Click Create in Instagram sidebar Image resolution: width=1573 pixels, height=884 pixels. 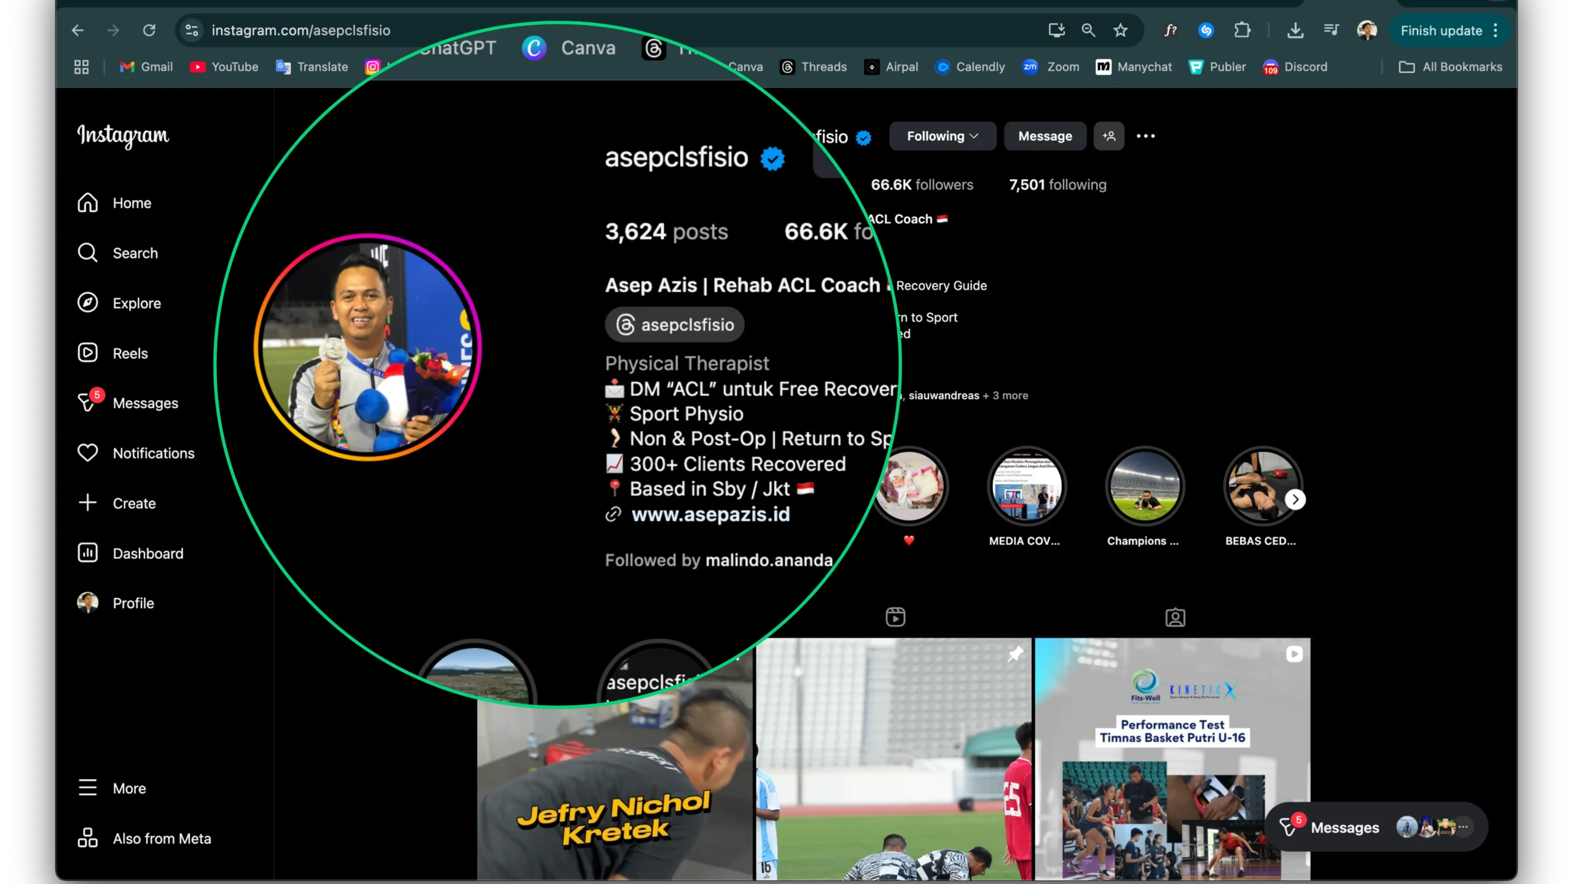pos(117,503)
